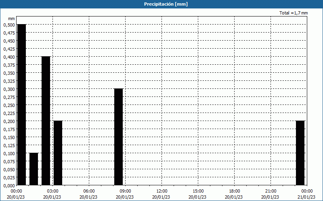Click the 0,250 y-axis label
This screenshot has height=201, width=323.
point(9,105)
